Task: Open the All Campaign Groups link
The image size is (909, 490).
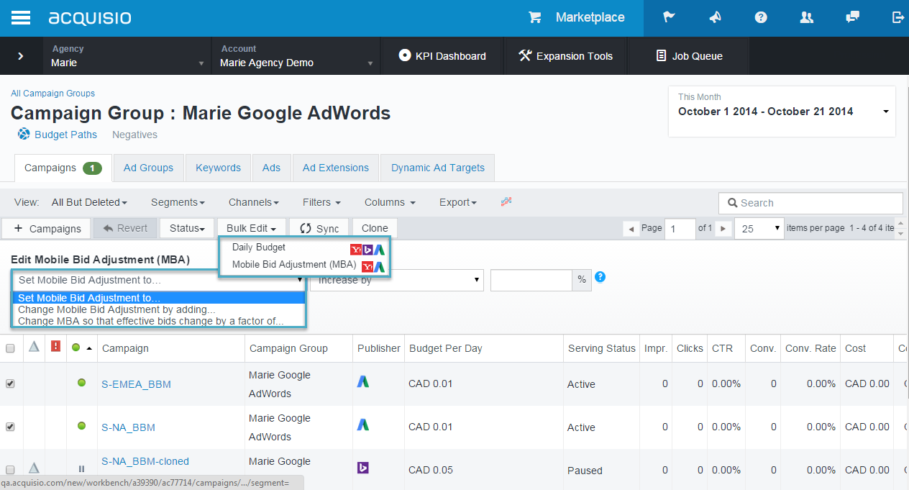Action: pos(53,94)
